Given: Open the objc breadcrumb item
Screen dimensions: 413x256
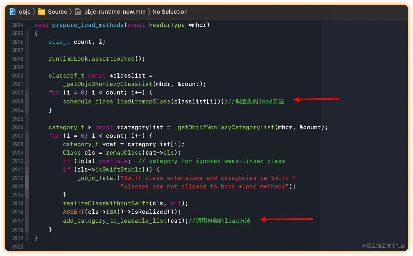Looking at the screenshot, I should [x=25, y=12].
